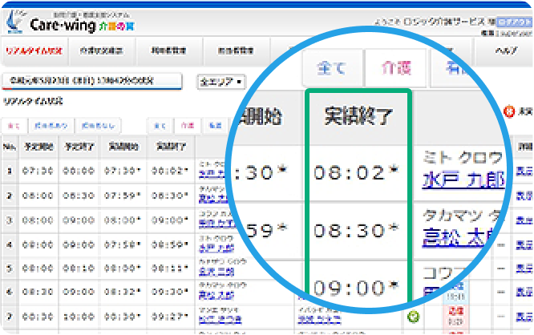Click 実績開始 cell 07:58* in row 4

123,244
